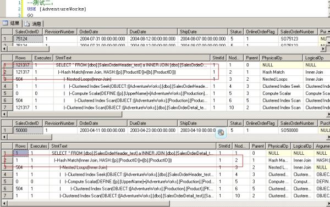Viewport: 330px width, 207px height.
Task: Click the floating copy icon near ShipDate
Action: [221, 132]
